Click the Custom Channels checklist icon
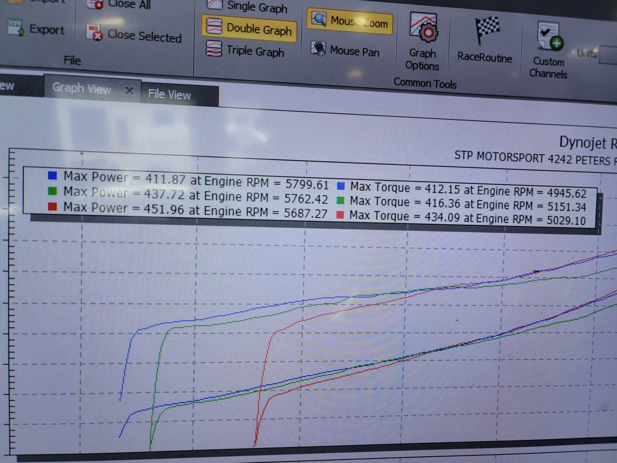The width and height of the screenshot is (617, 463). point(550,36)
